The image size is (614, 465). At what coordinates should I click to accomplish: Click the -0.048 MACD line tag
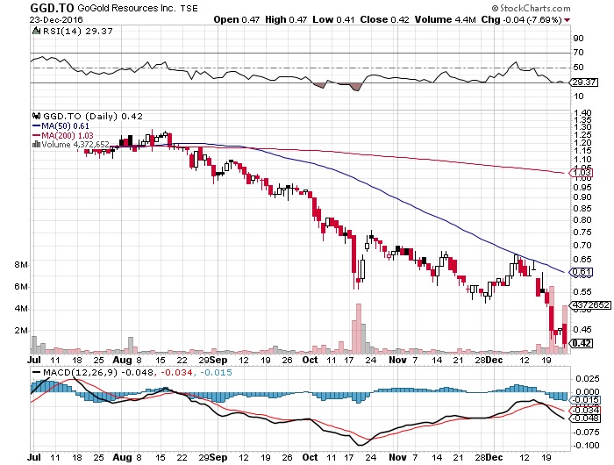pos(585,418)
